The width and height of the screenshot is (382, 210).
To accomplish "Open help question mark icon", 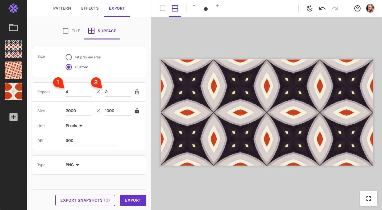I will click(357, 8).
